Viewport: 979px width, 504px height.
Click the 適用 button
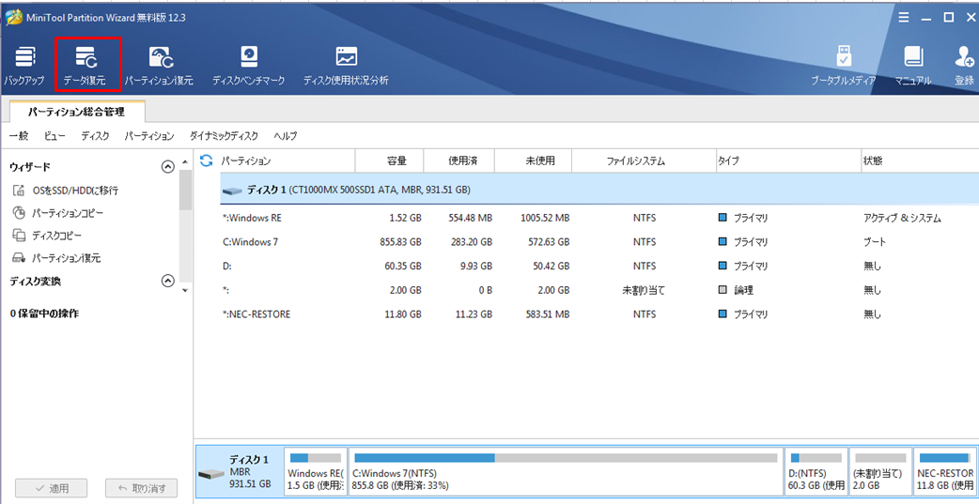pos(52,488)
